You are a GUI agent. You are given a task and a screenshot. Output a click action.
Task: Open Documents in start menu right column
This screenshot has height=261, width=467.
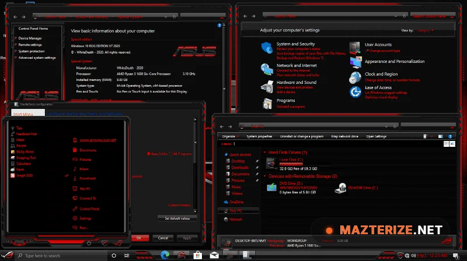click(x=85, y=150)
